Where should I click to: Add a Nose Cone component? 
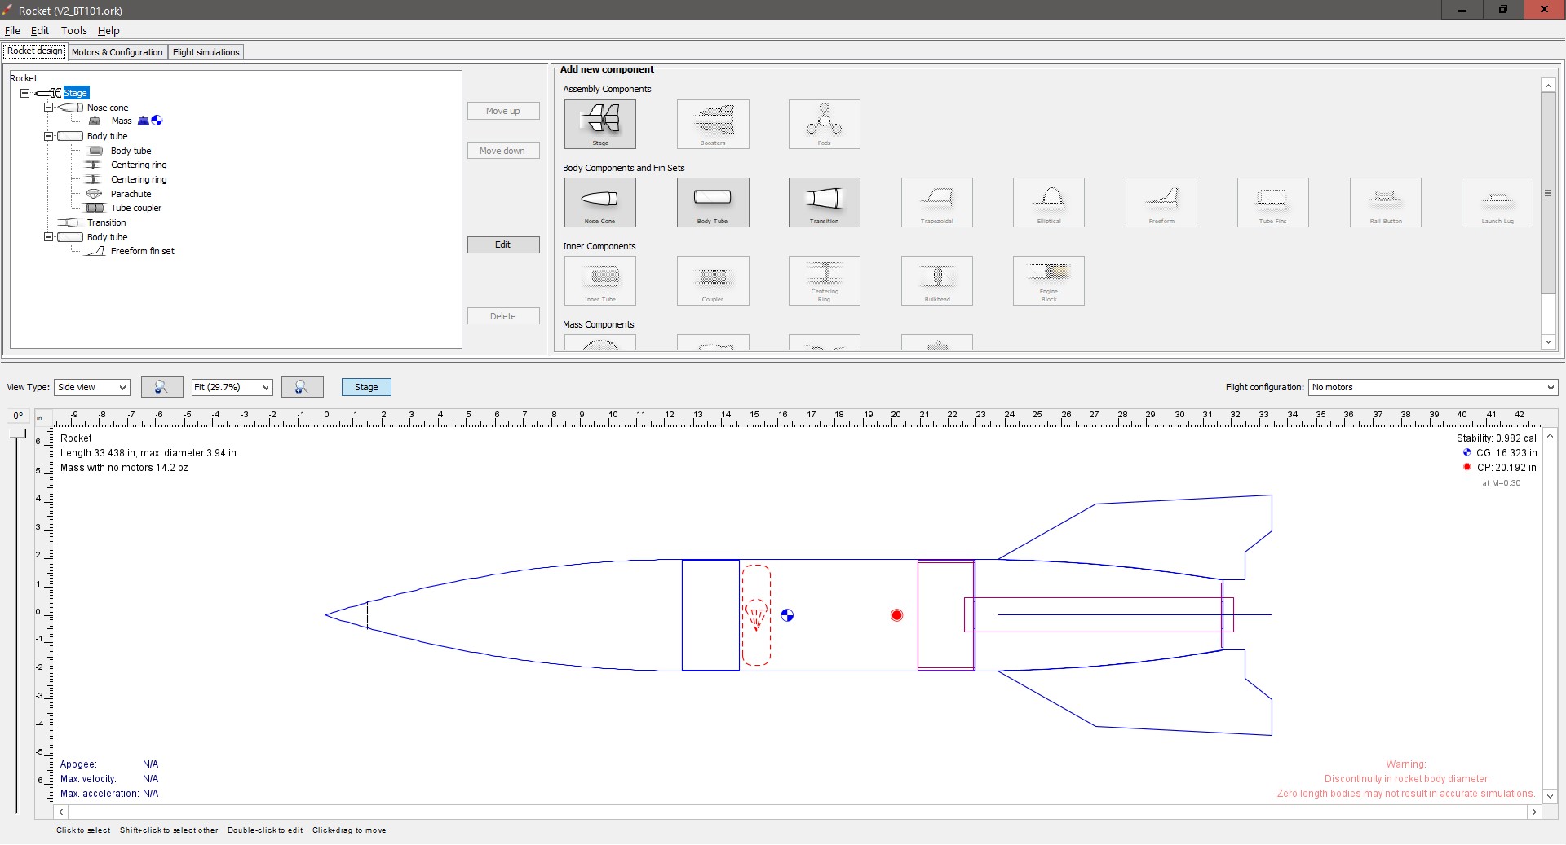[599, 202]
